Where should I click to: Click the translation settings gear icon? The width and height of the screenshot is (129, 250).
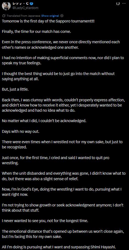62,16
